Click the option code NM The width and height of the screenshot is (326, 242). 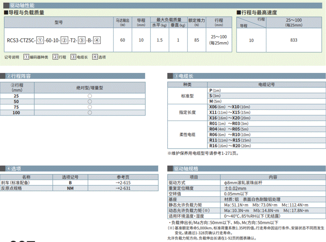click(x=70, y=188)
